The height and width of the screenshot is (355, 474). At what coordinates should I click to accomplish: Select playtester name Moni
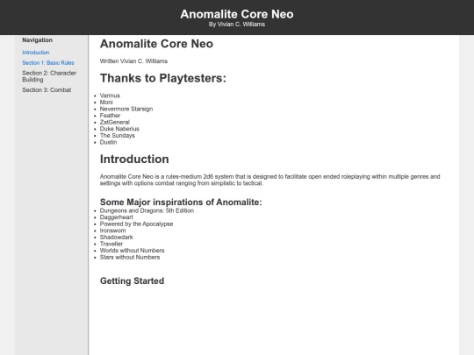(x=106, y=102)
